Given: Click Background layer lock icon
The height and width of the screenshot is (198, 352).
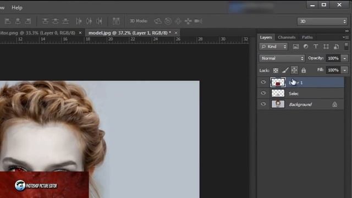Looking at the screenshot, I should (334, 104).
